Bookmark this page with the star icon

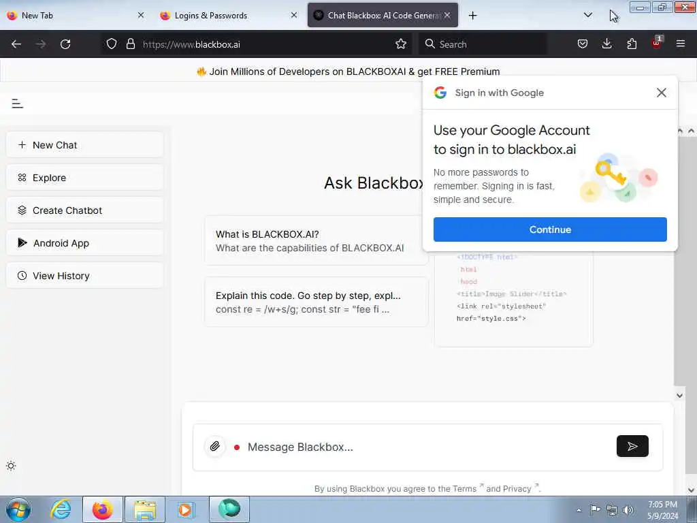[400, 44]
